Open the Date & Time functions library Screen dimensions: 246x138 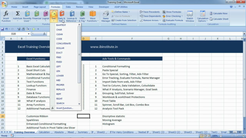(61, 16)
